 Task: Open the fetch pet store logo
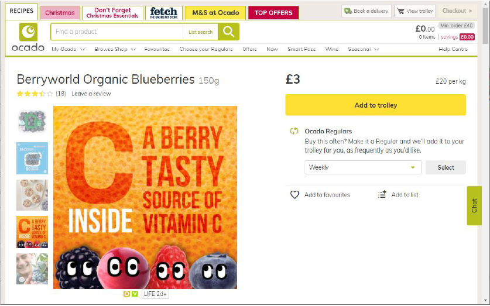164,12
